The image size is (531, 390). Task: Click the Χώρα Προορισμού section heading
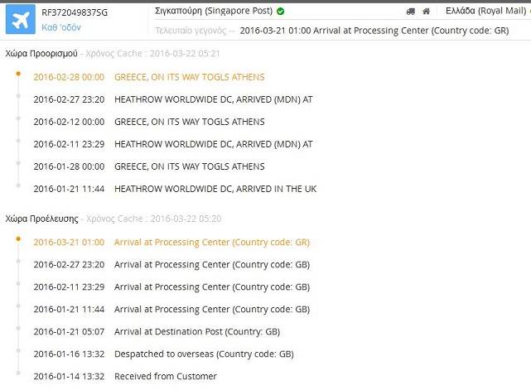point(41,54)
